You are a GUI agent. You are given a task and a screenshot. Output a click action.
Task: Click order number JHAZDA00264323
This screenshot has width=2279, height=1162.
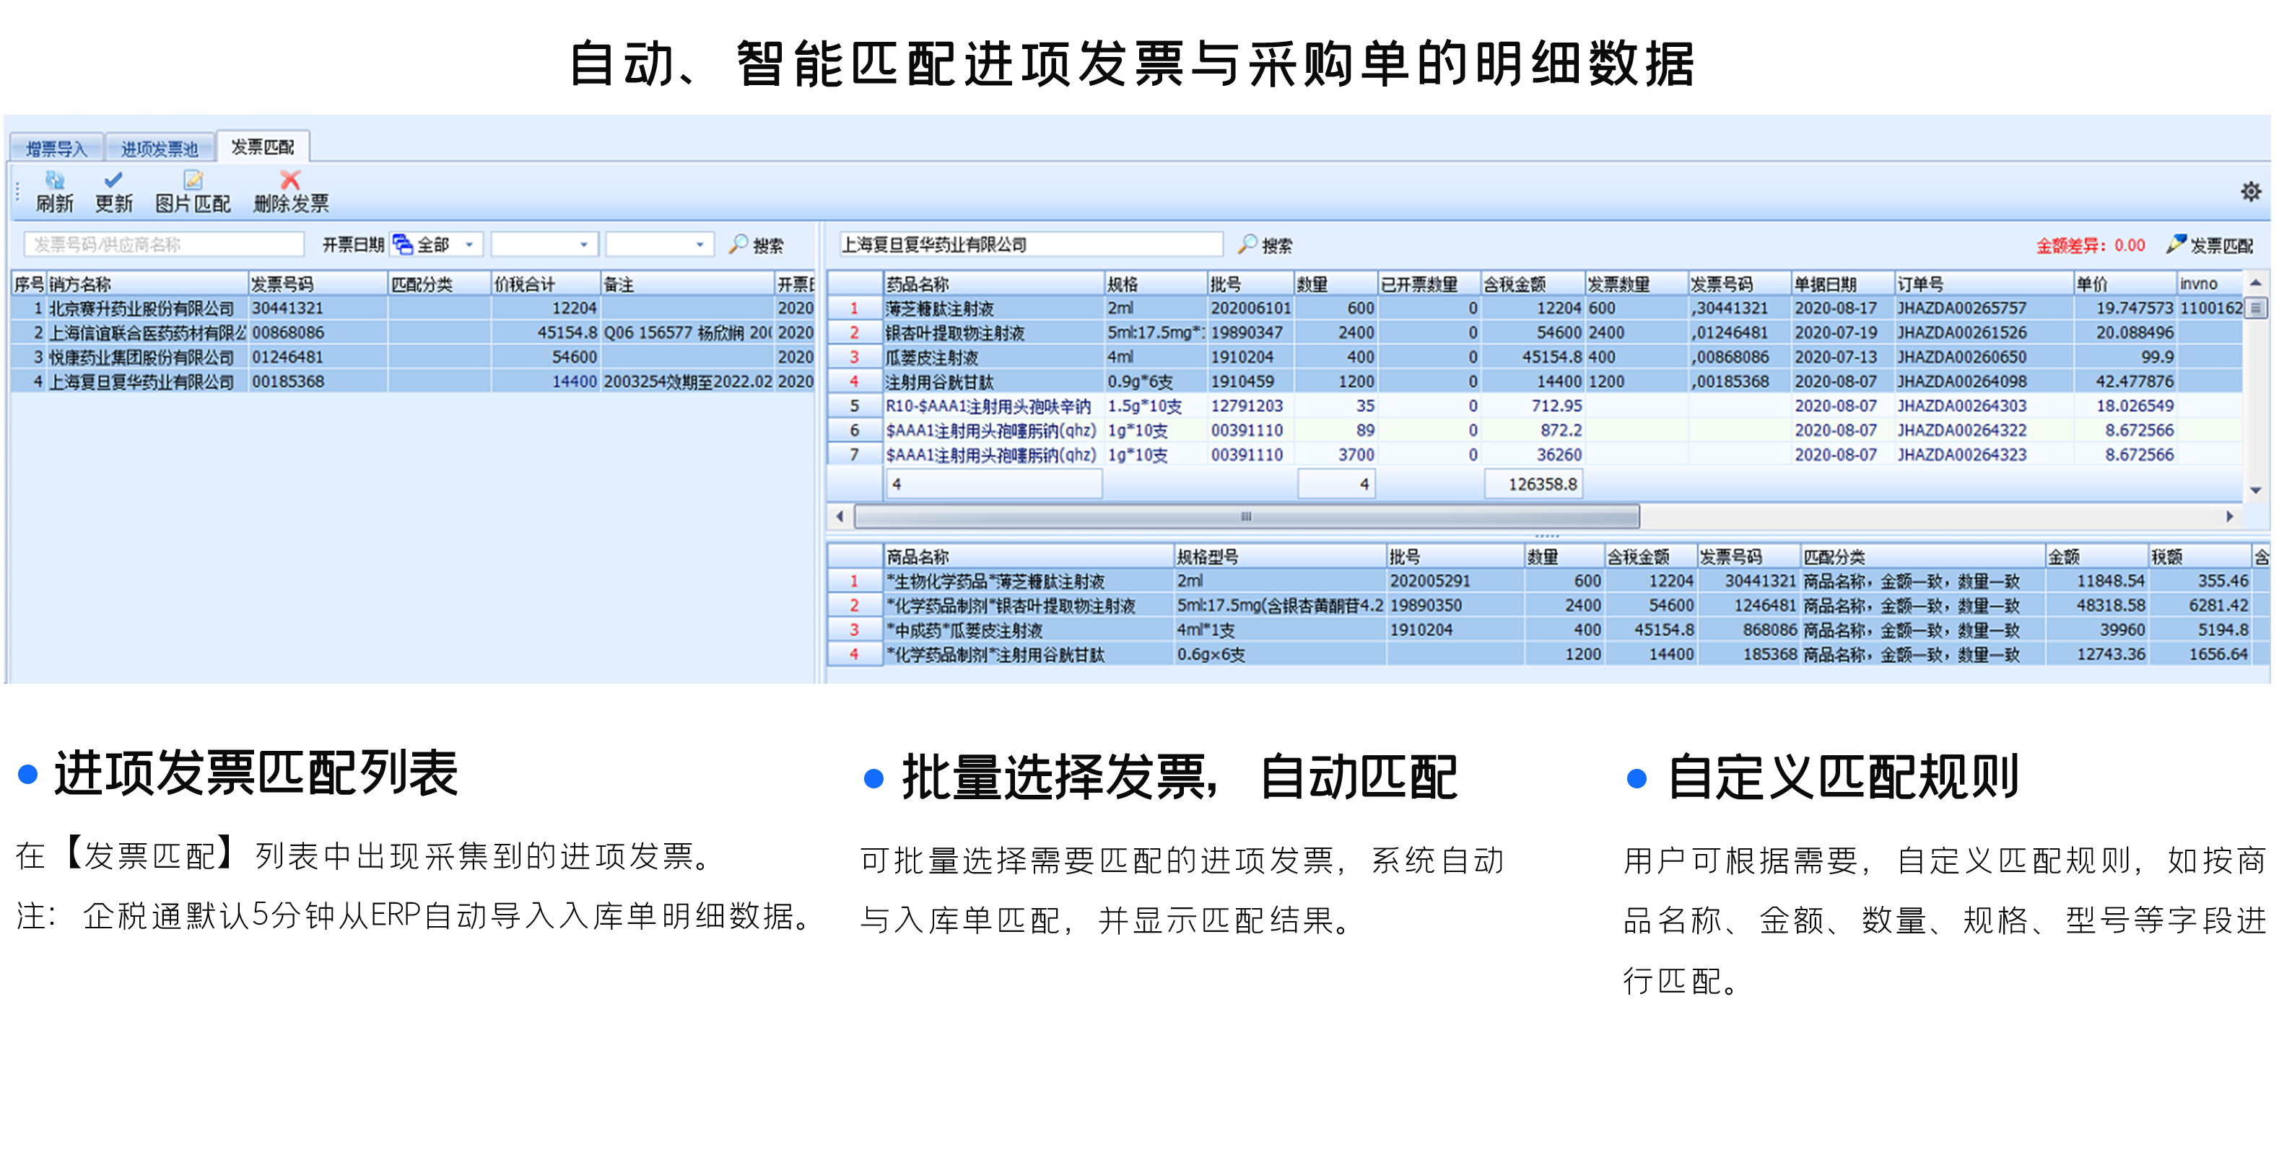coord(1961,455)
